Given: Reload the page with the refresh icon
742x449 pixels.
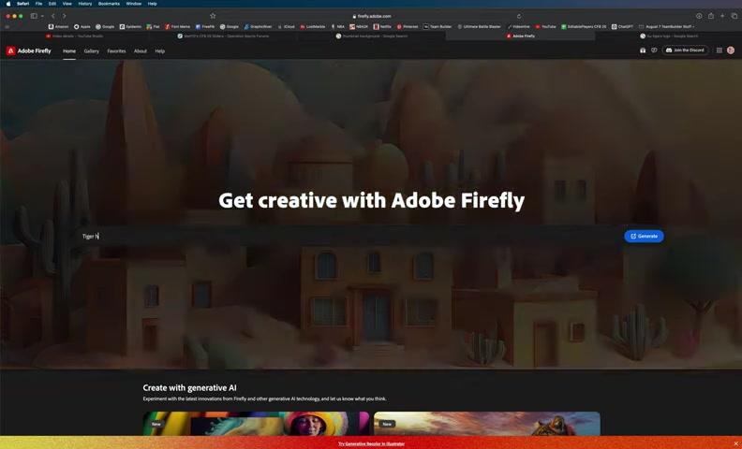Looking at the screenshot, I should [x=519, y=16].
